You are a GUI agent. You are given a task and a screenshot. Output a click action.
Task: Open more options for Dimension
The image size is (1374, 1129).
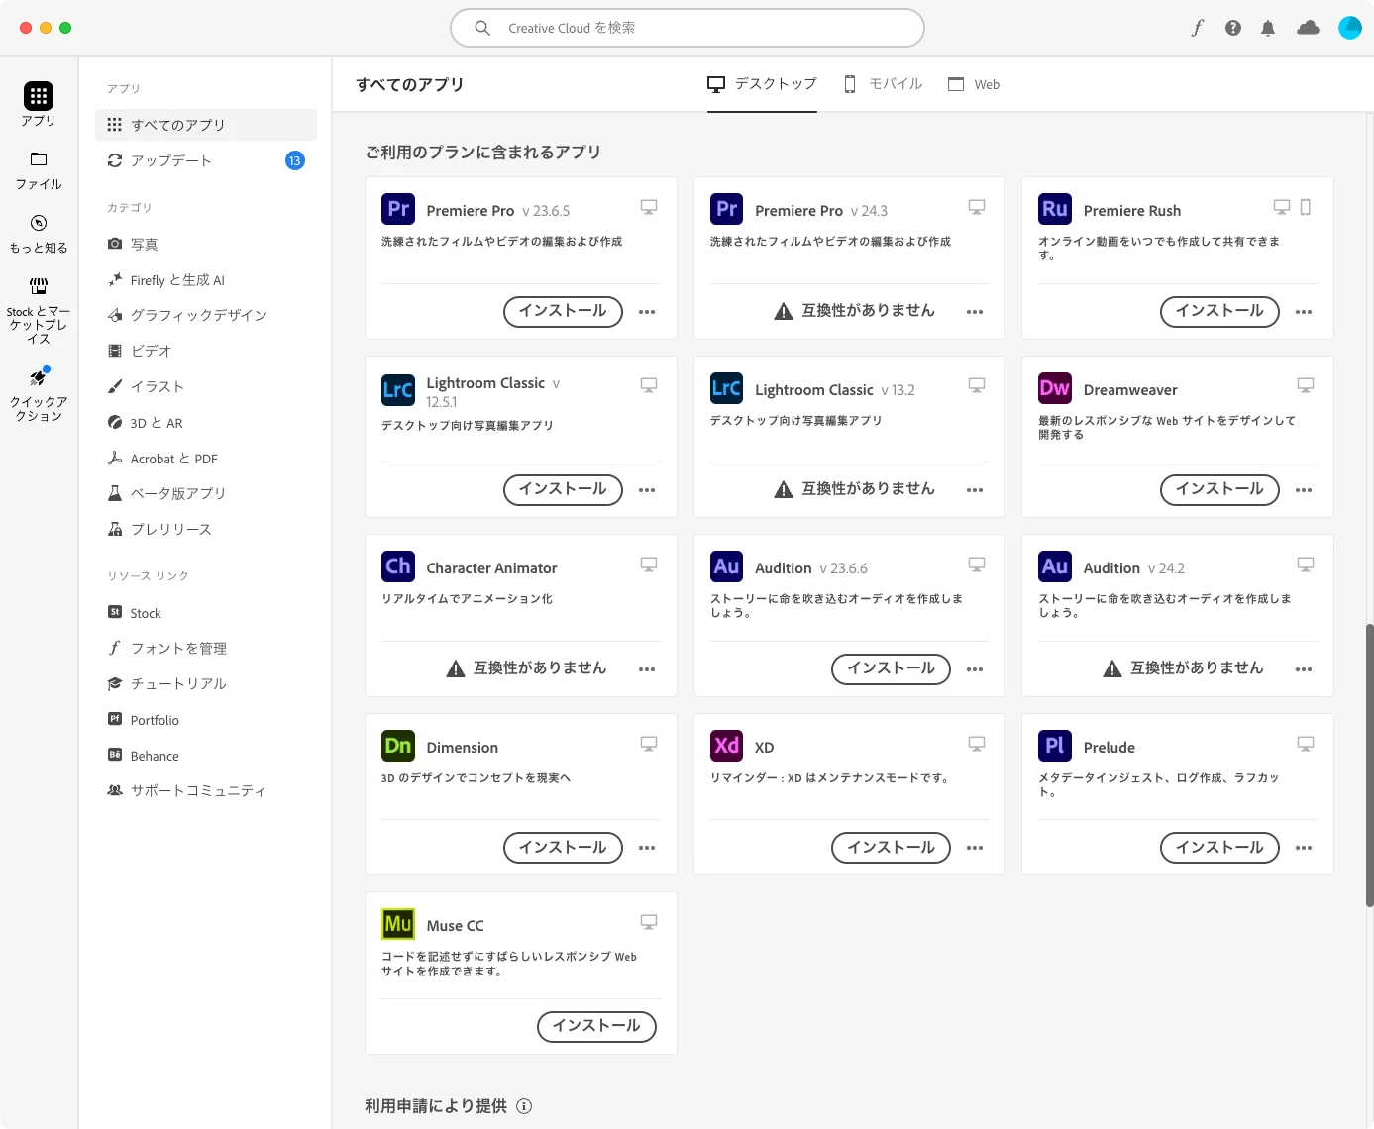(x=647, y=848)
